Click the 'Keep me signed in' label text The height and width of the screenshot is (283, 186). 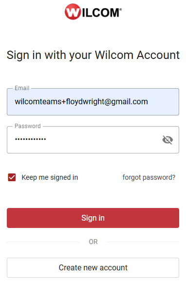coord(50,177)
